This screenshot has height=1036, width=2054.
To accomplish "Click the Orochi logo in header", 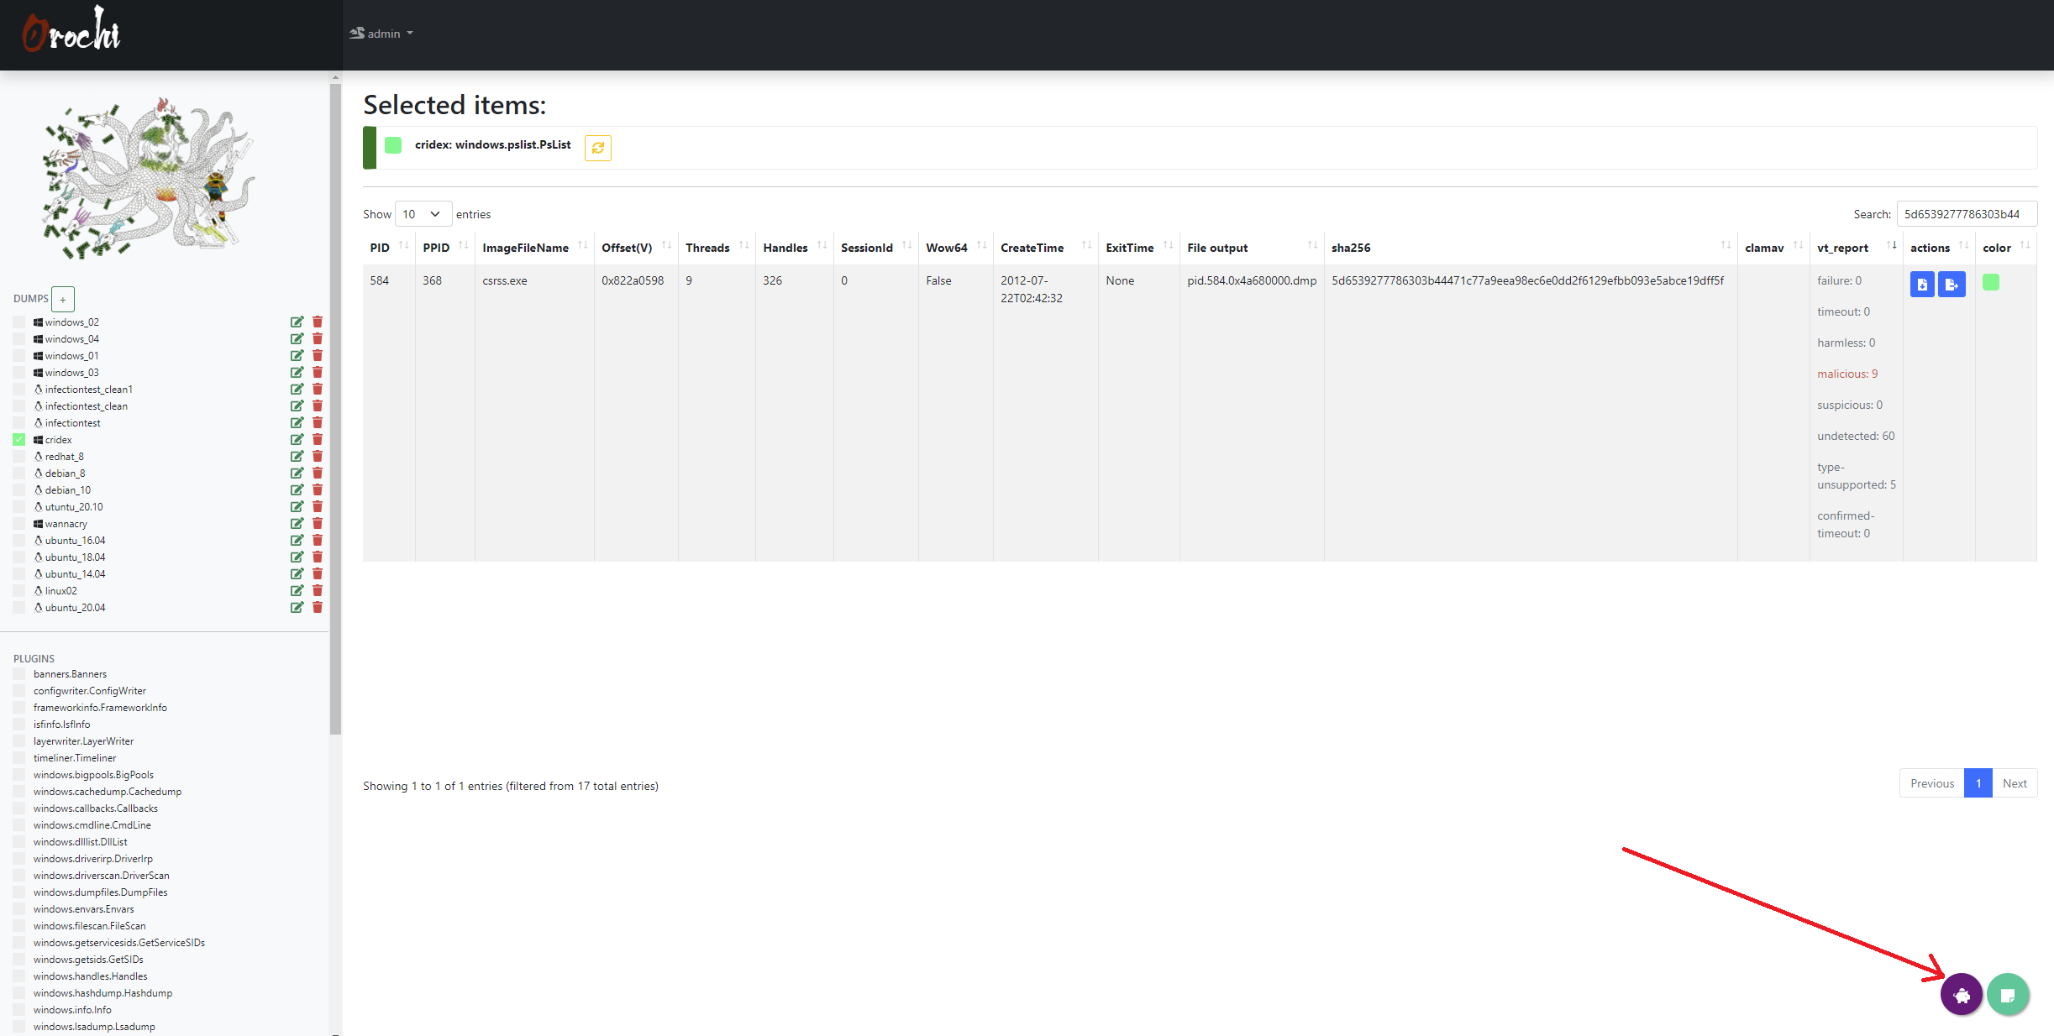I will click(x=71, y=31).
